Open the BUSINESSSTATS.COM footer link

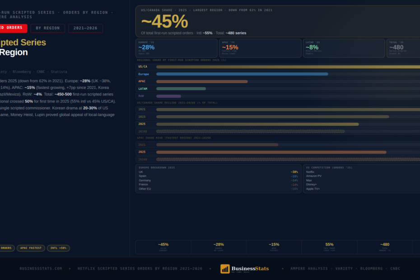pos(41,268)
